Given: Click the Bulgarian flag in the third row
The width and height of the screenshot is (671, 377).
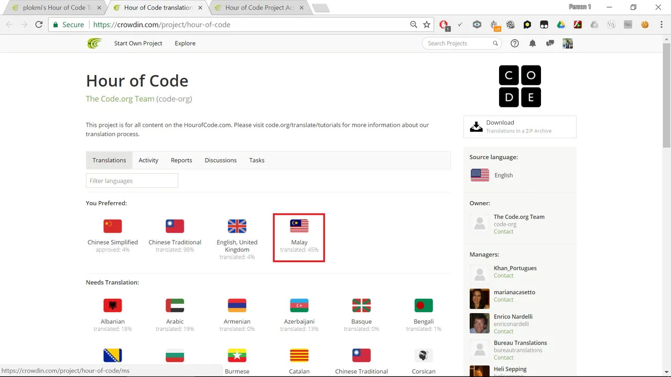Looking at the screenshot, I should point(175,356).
